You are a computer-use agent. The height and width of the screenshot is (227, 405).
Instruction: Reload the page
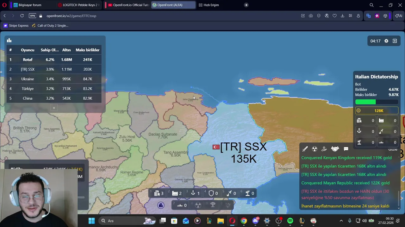(22, 16)
